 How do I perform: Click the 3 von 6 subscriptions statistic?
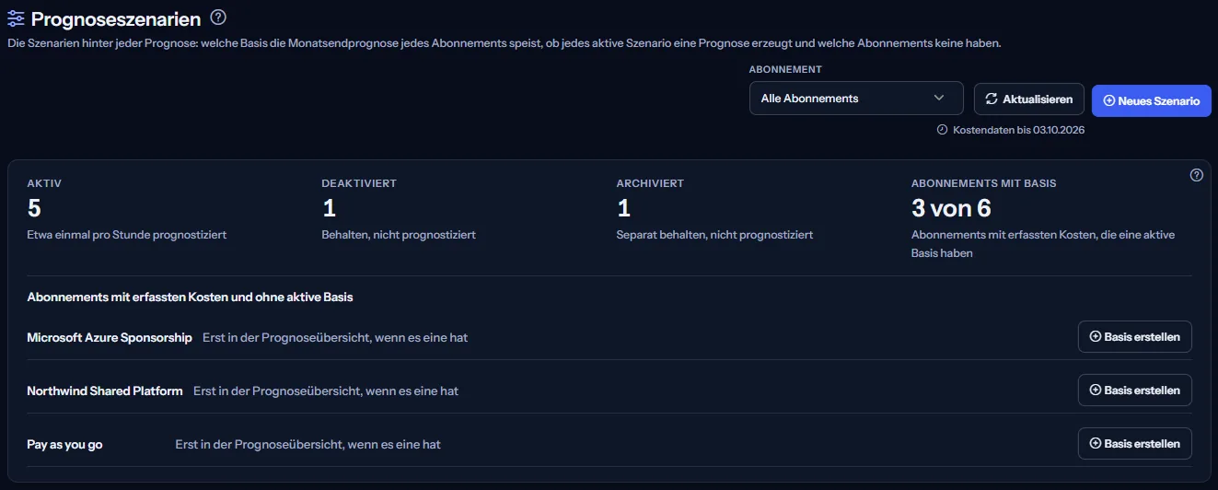(951, 208)
